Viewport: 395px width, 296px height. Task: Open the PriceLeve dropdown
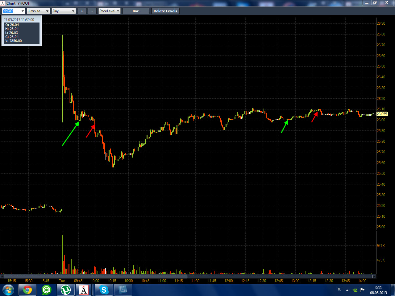[118, 11]
